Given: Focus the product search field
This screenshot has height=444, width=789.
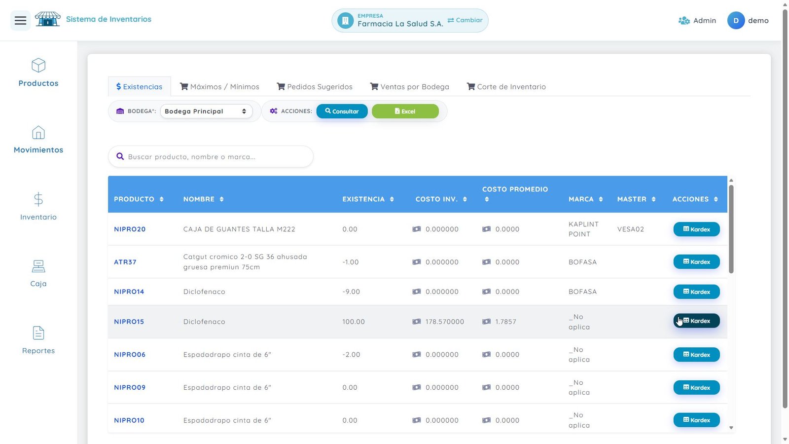Looking at the screenshot, I should tap(211, 156).
